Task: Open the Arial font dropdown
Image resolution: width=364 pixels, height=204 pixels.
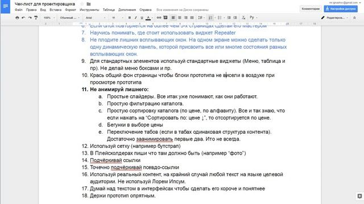Action: pos(96,18)
